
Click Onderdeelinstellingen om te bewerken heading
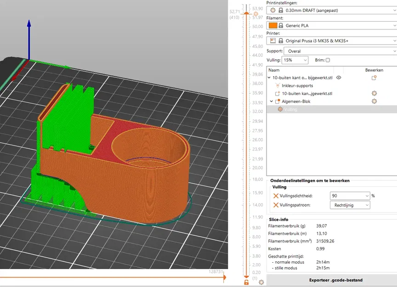pos(310,180)
